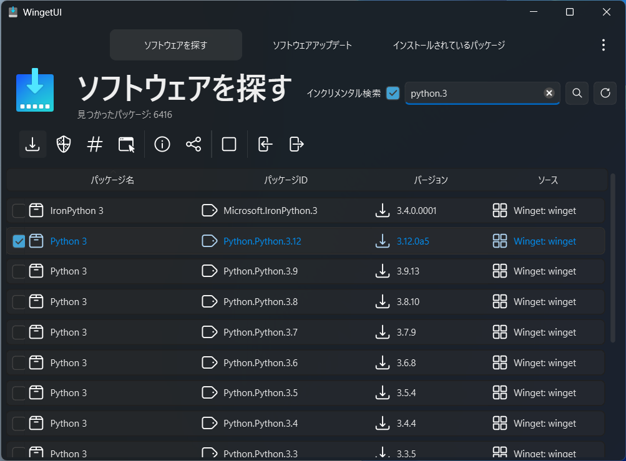Click the Microsoft.IronPython.3 package ID
This screenshot has height=461, width=626.
pyautogui.click(x=270, y=210)
